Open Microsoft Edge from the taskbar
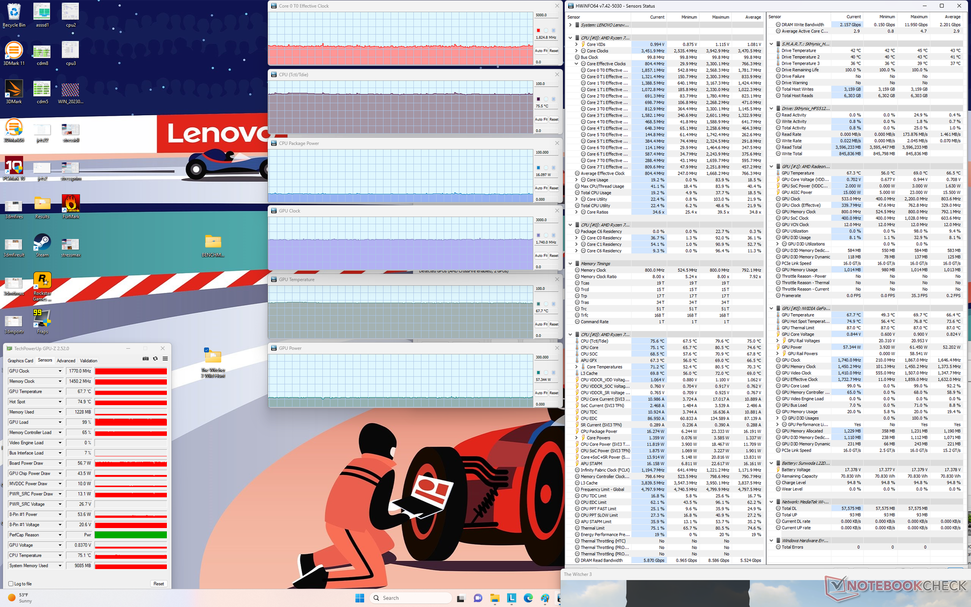 point(528,598)
